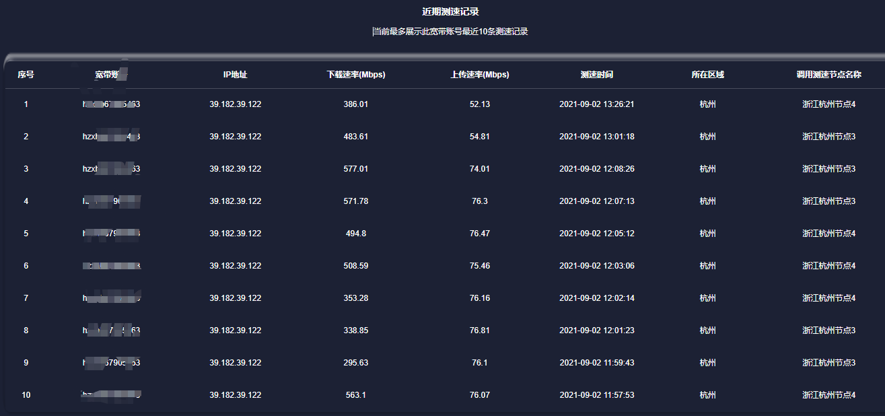
Task: Click upload rate 75.46
Action: point(480,266)
